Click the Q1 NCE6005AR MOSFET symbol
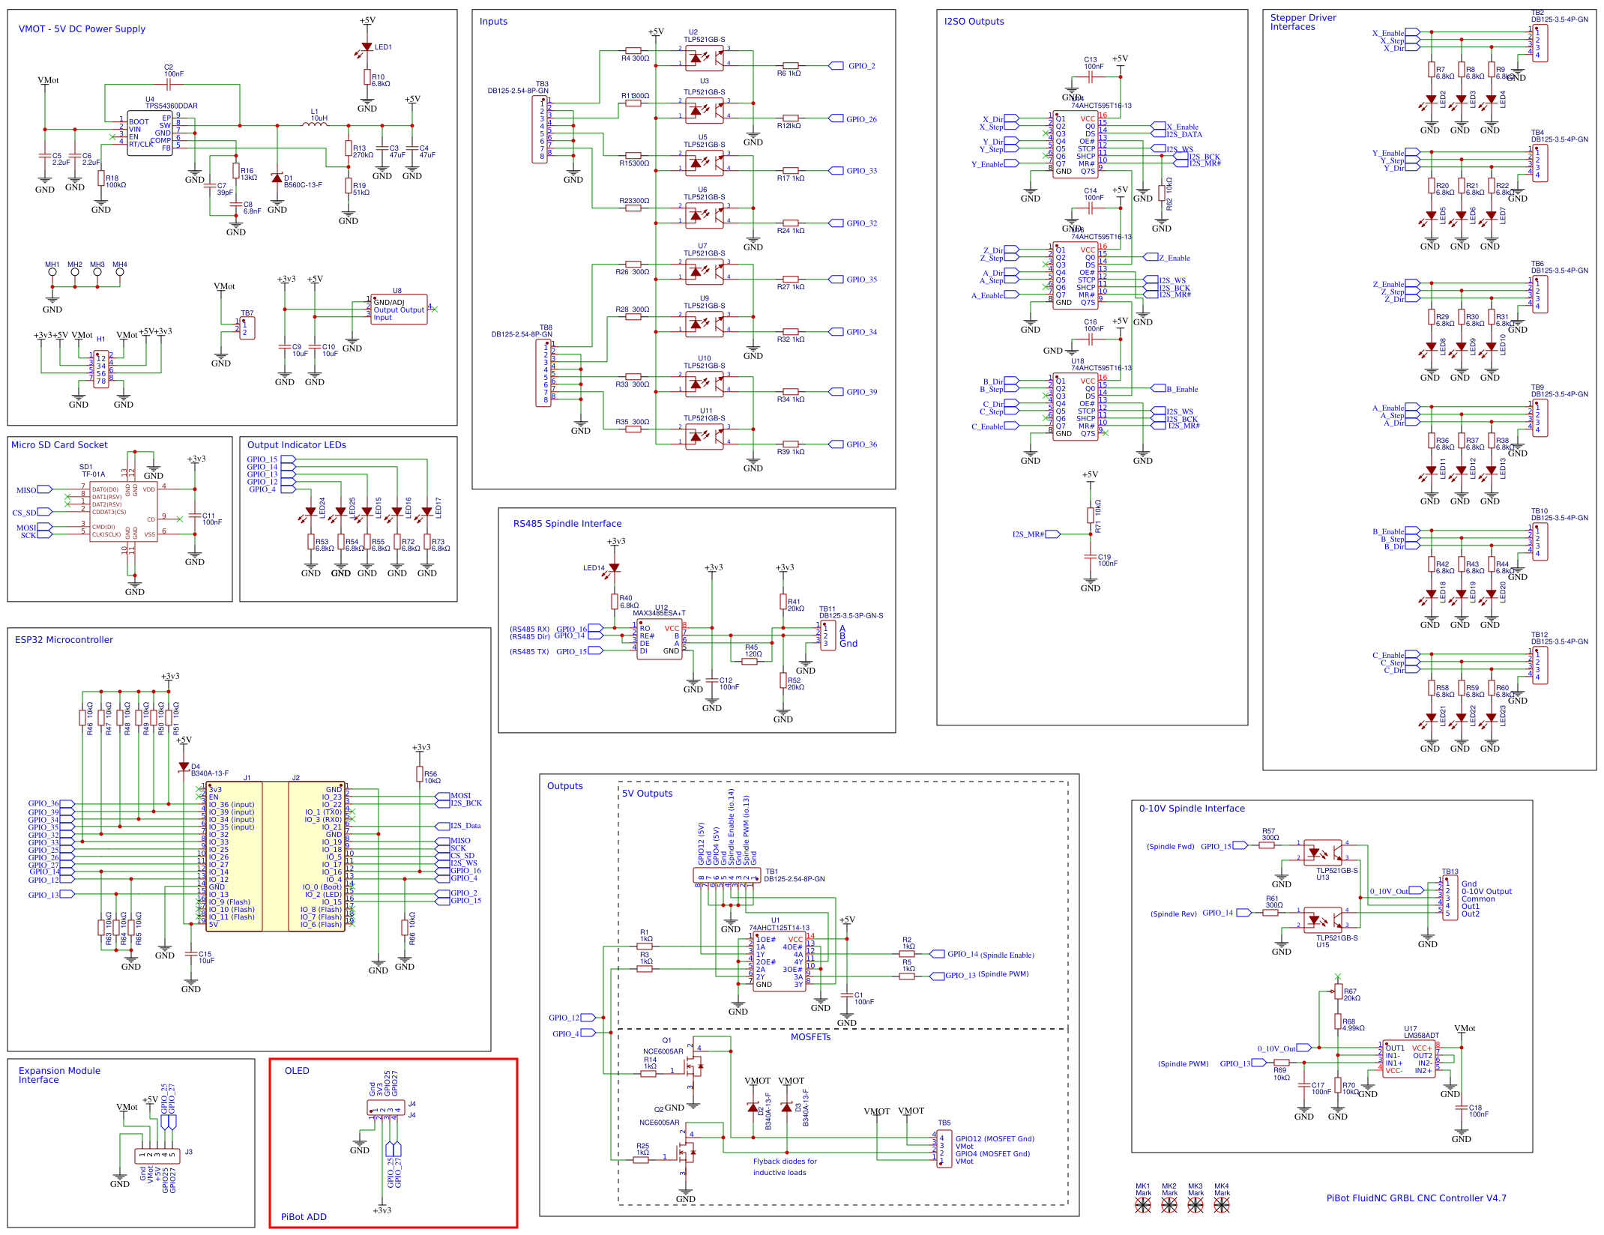 click(693, 1065)
